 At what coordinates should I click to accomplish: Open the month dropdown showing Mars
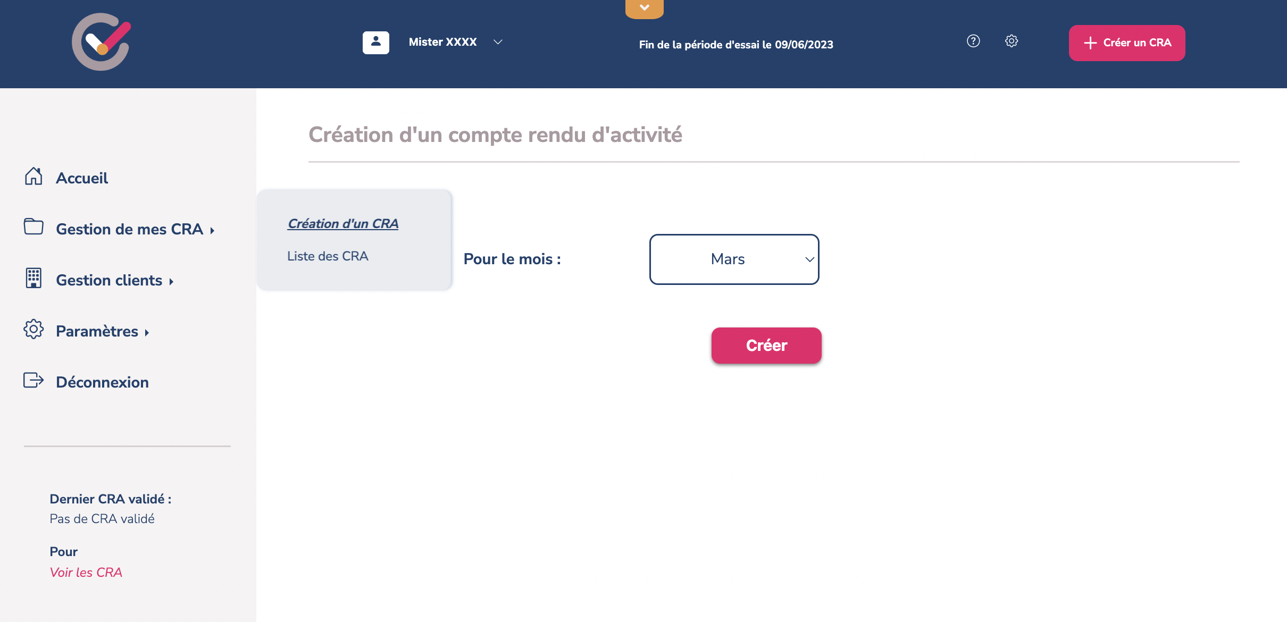point(734,259)
